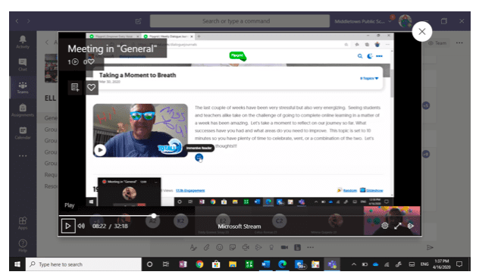Screen dimensions: 479x278
Task: Open Chat in the Teams sidebar
Action: point(23,64)
